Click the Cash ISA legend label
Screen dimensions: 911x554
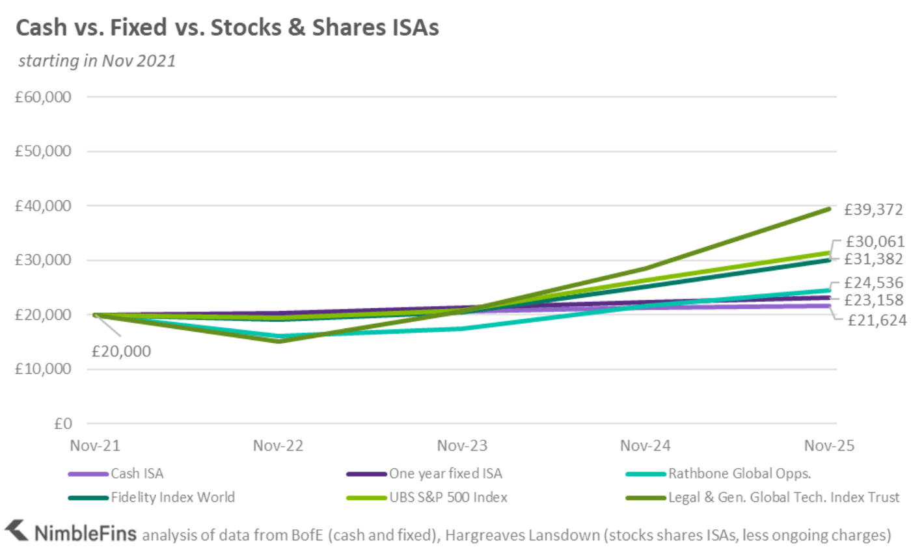[x=137, y=474]
